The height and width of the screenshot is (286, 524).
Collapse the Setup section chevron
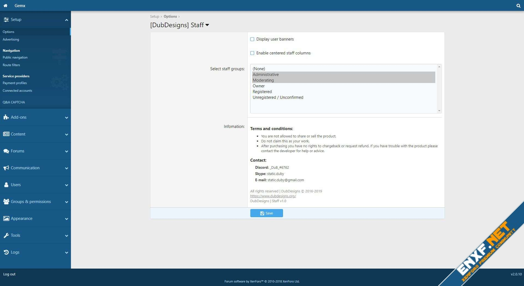pyautogui.click(x=66, y=20)
